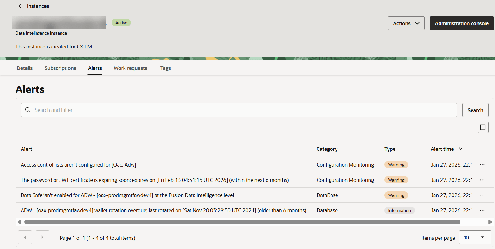495x249 pixels.
Task: Open the actions menu for the Data Safe alert
Action: pos(483,195)
